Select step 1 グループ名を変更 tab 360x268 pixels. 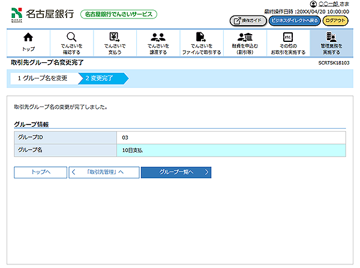coord(42,78)
